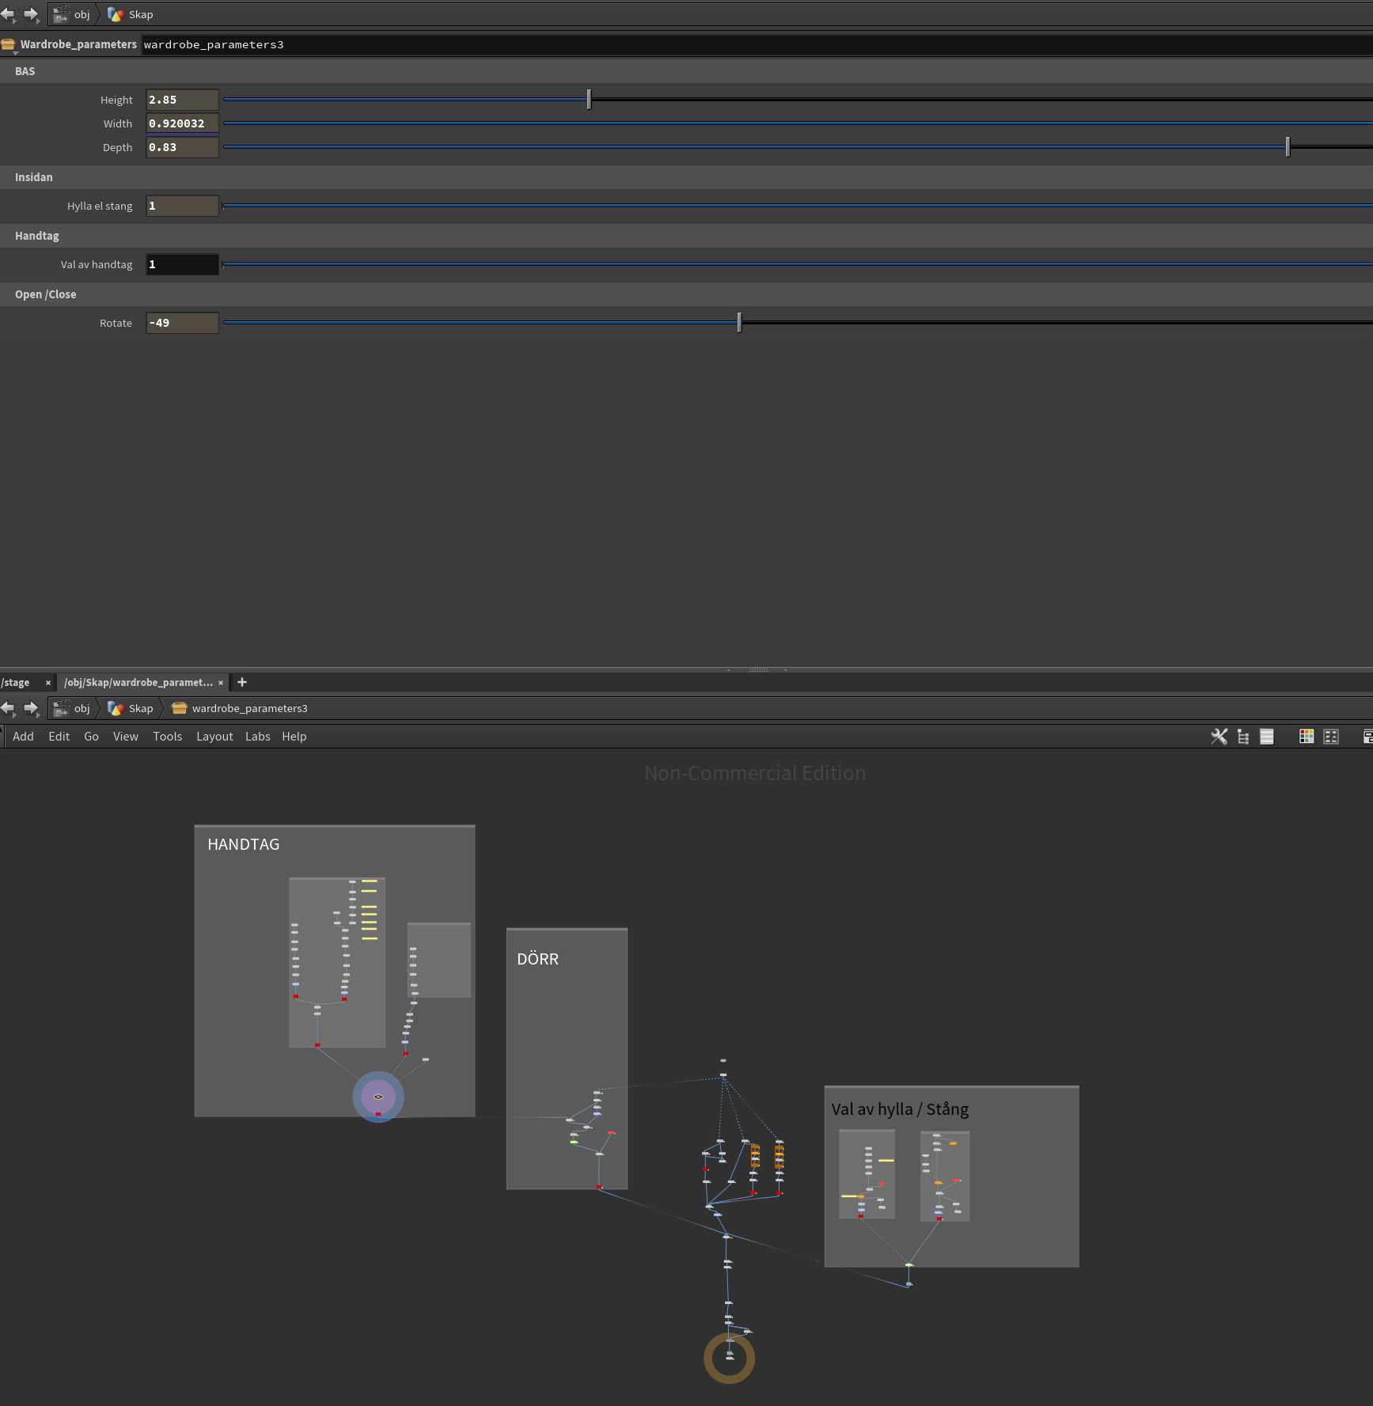Click the Open /Close section header

click(686, 294)
